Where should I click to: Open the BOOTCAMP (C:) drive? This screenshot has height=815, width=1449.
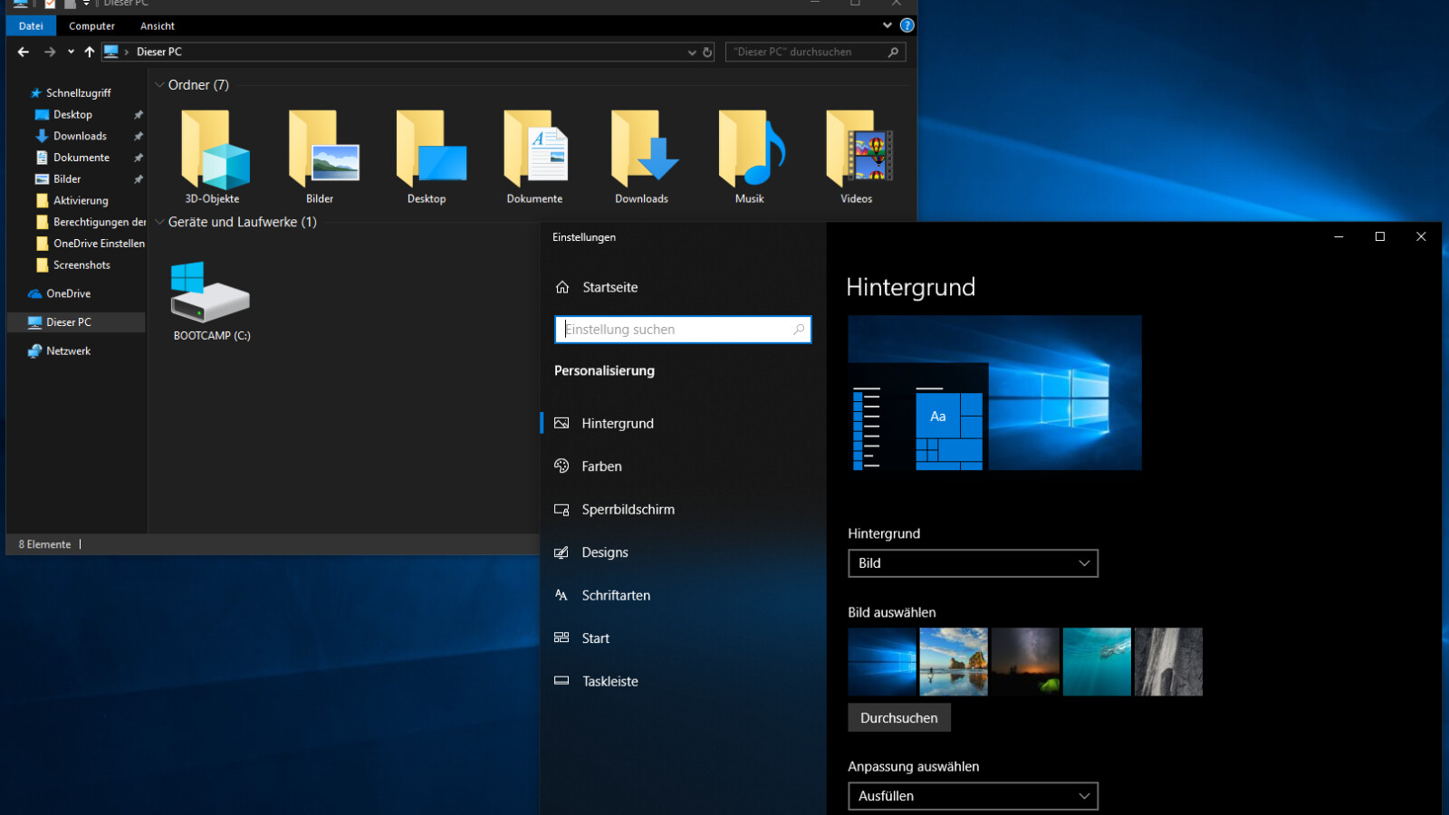(210, 299)
